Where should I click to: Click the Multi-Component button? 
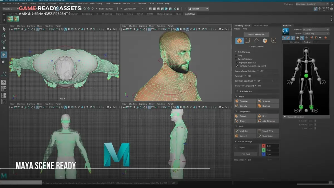[256, 35]
